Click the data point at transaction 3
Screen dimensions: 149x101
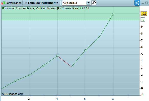[43, 66]
